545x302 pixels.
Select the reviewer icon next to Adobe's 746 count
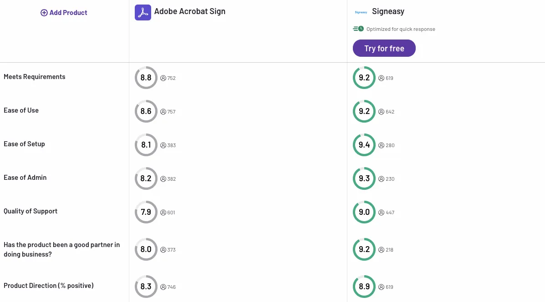click(163, 287)
